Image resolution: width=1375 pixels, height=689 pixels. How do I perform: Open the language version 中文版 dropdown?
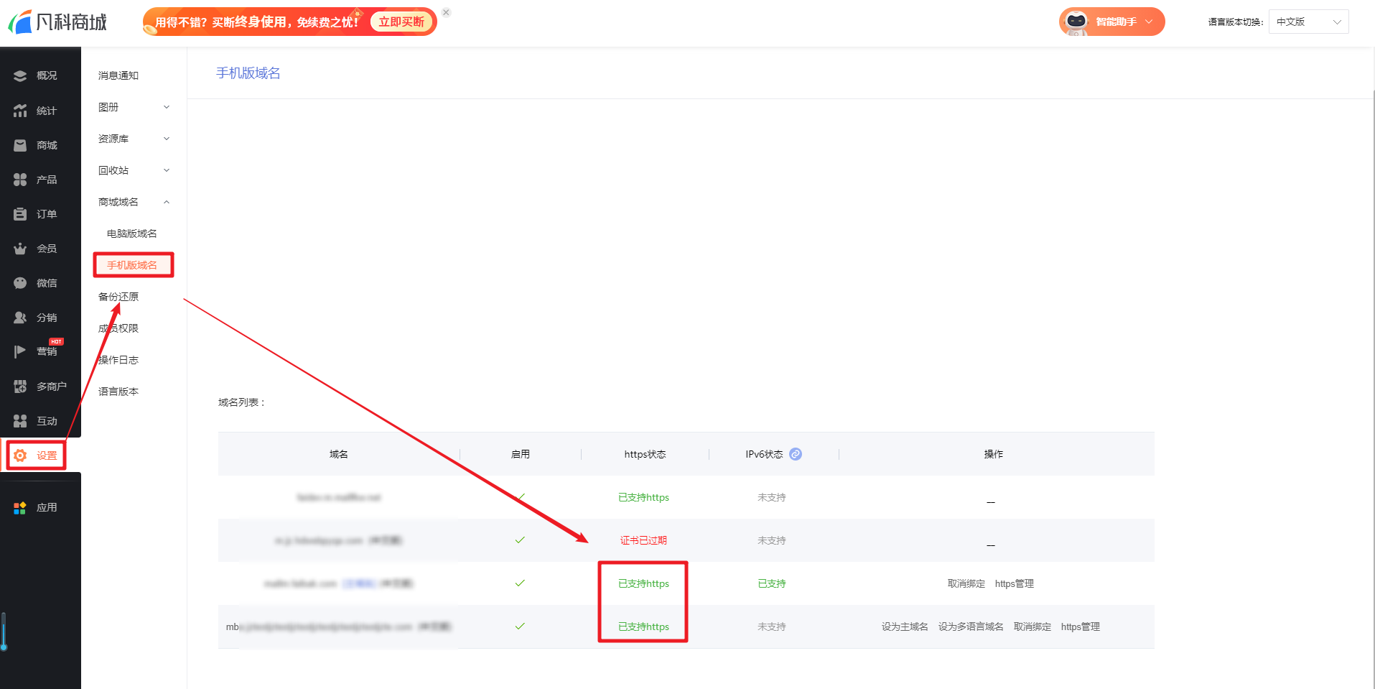pos(1308,22)
